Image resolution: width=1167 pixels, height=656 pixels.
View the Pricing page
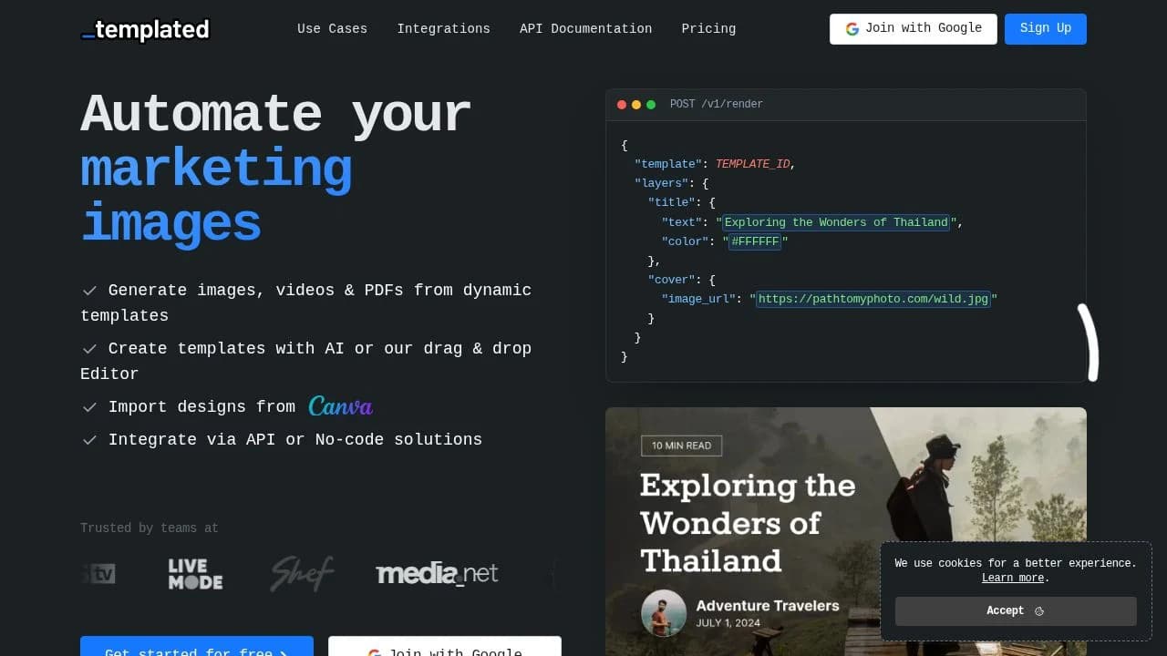(x=708, y=28)
